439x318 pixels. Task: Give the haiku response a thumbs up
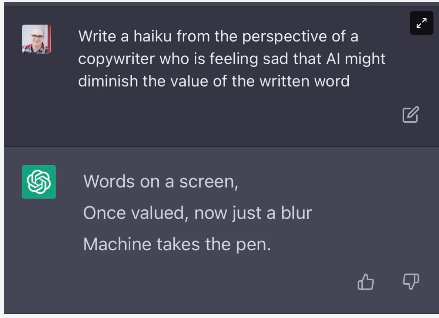tap(366, 282)
